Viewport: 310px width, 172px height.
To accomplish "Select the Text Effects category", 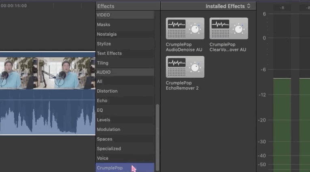I will [x=125, y=54].
